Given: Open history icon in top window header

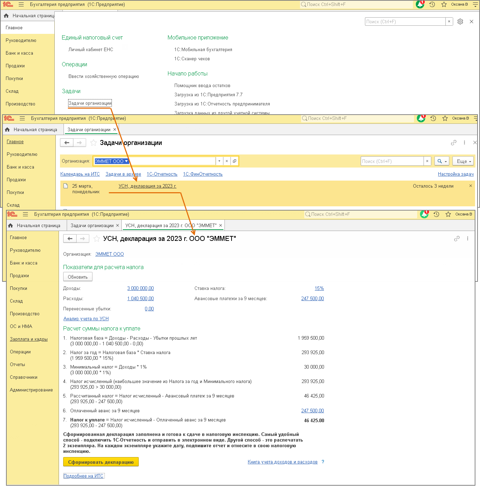Looking at the screenshot, I should (432, 5).
